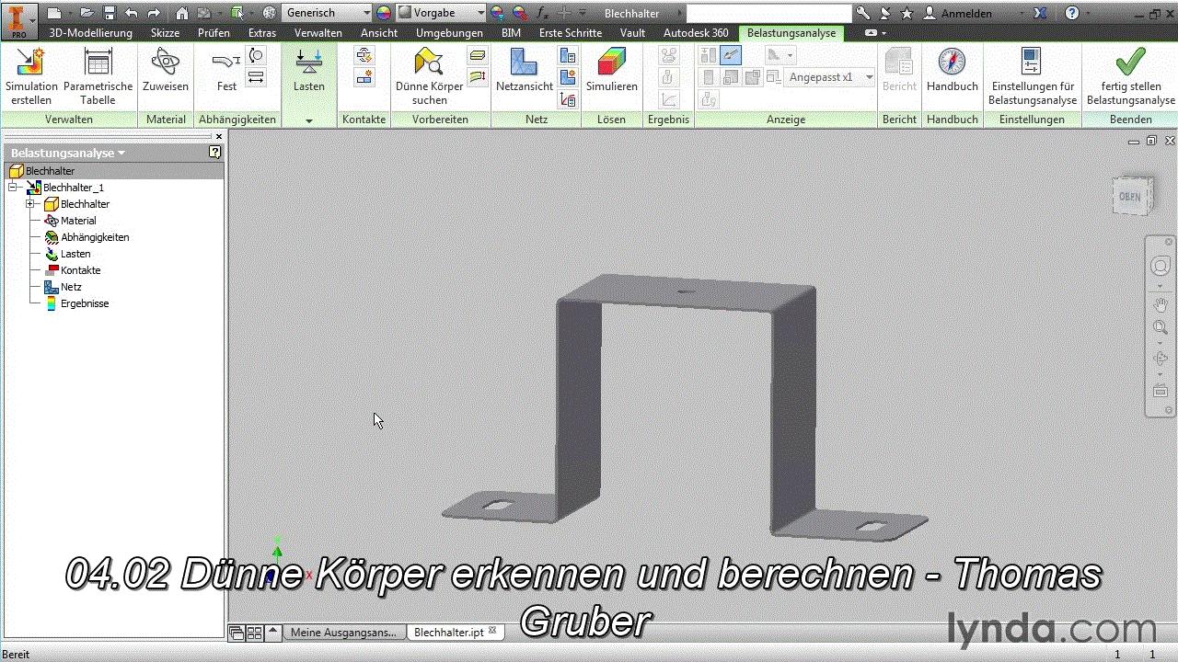Viewport: 1178px width, 662px height.
Task: Click the Pan hand icon in navigation bar
Action: [1161, 304]
